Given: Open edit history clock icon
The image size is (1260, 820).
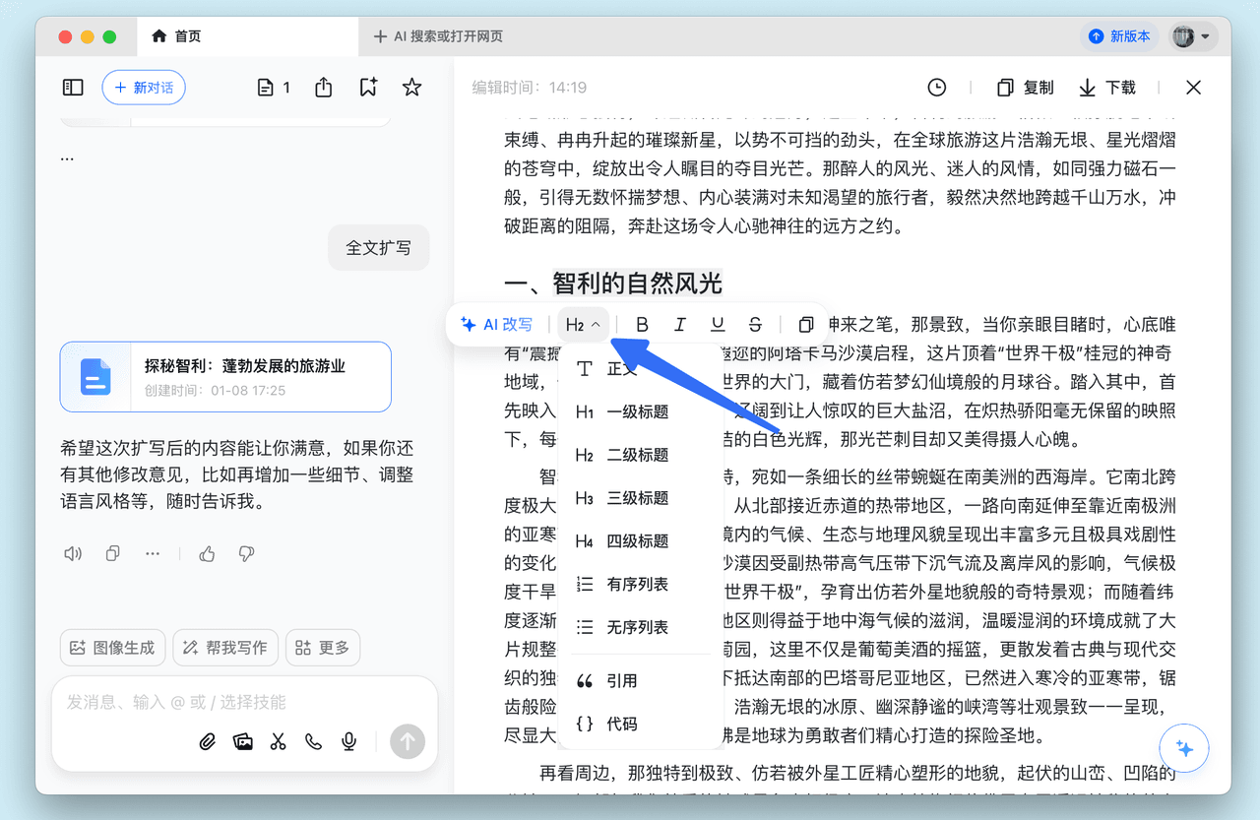Looking at the screenshot, I should (x=937, y=88).
